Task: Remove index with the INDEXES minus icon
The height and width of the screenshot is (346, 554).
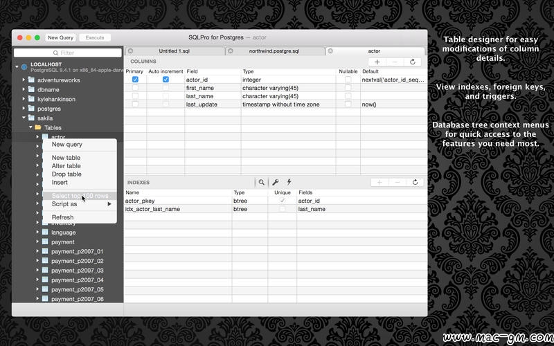Action: (397, 182)
